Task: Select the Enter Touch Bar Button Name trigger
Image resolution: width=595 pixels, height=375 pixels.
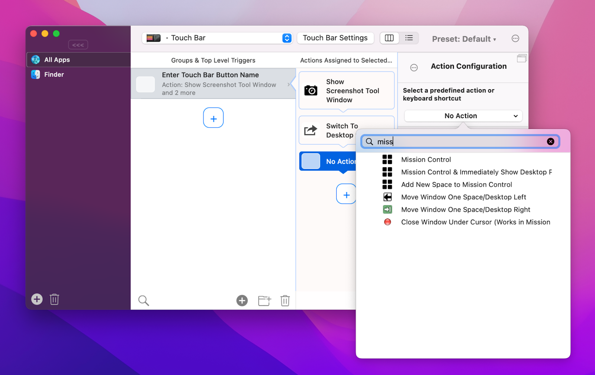Action: (213, 84)
